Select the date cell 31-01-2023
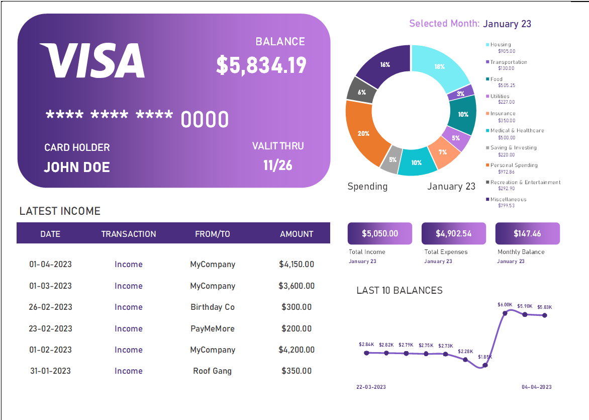The image size is (589, 420). (x=50, y=371)
